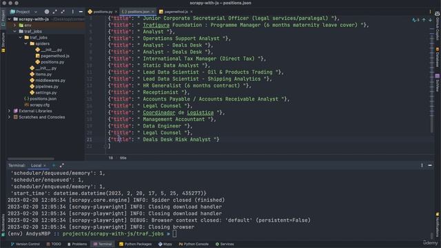The height and width of the screenshot is (248, 441).
Task: Expand the env folder
Action: coord(15,25)
